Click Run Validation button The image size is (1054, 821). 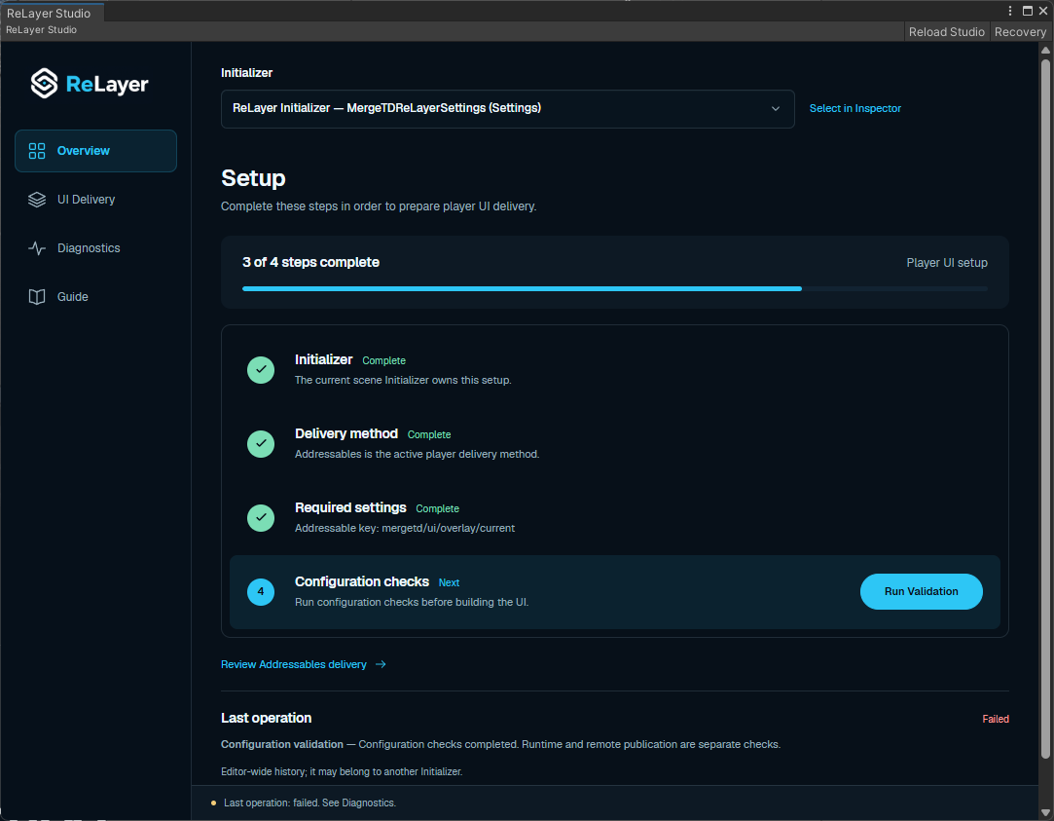921,592
